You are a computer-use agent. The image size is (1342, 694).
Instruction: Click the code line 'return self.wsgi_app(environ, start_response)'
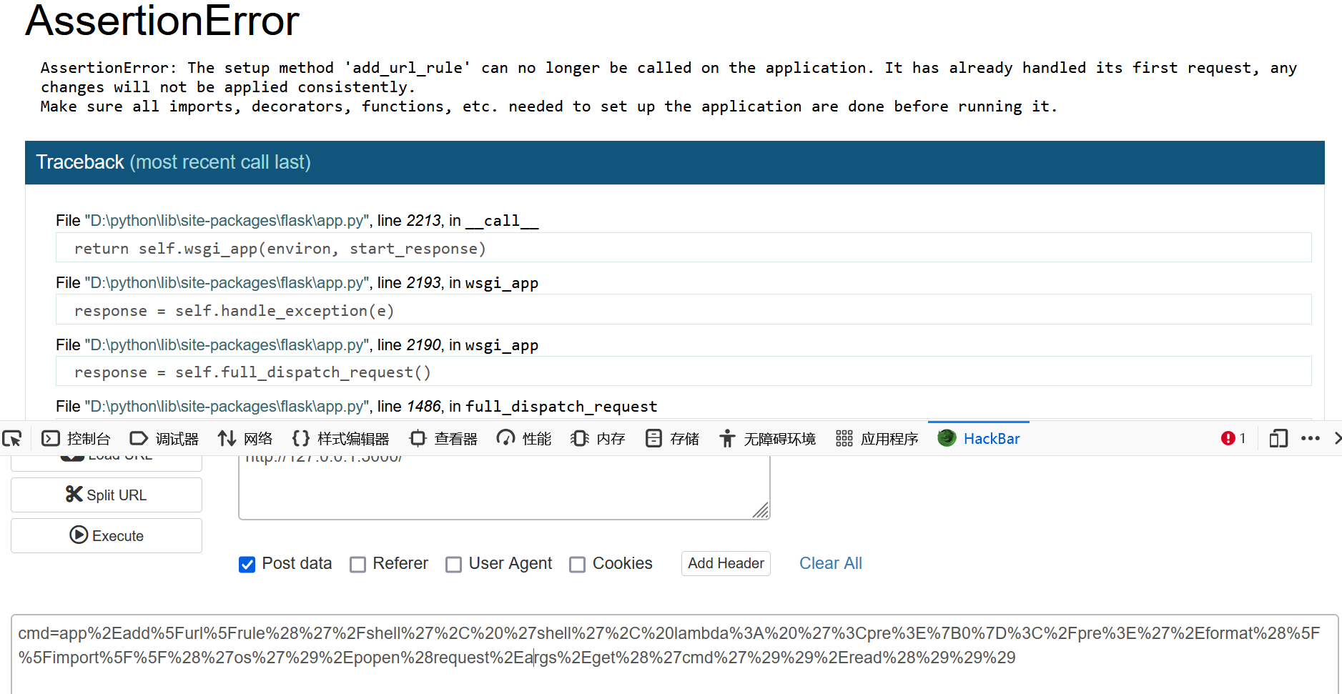(x=684, y=248)
